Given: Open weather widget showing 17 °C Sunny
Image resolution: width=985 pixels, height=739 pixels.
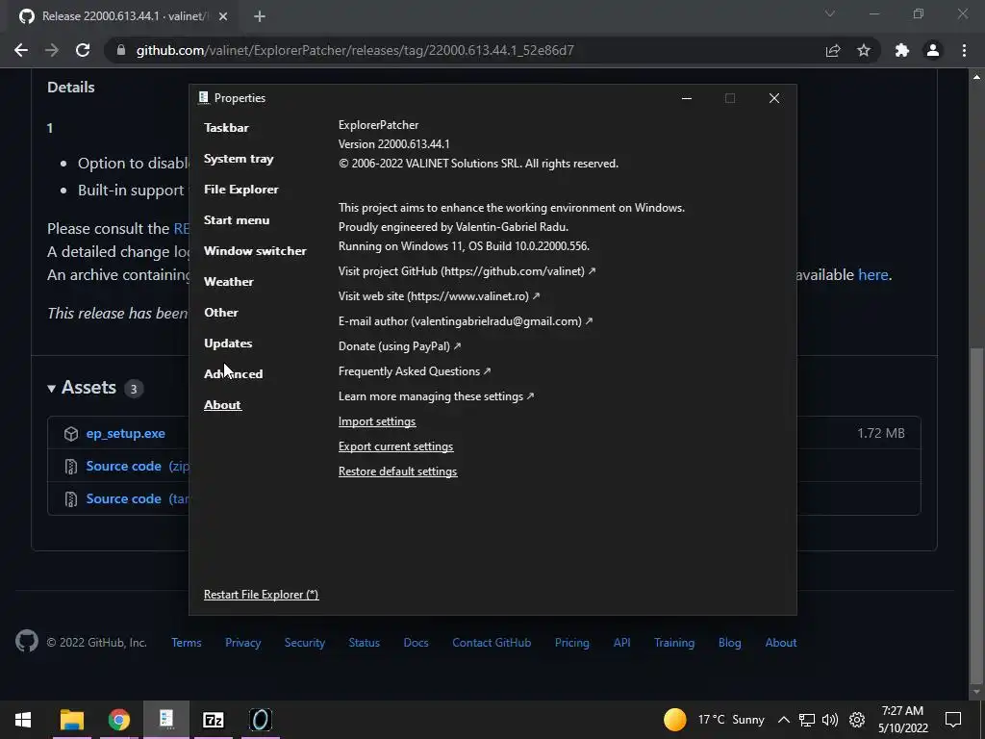Looking at the screenshot, I should tap(715, 720).
